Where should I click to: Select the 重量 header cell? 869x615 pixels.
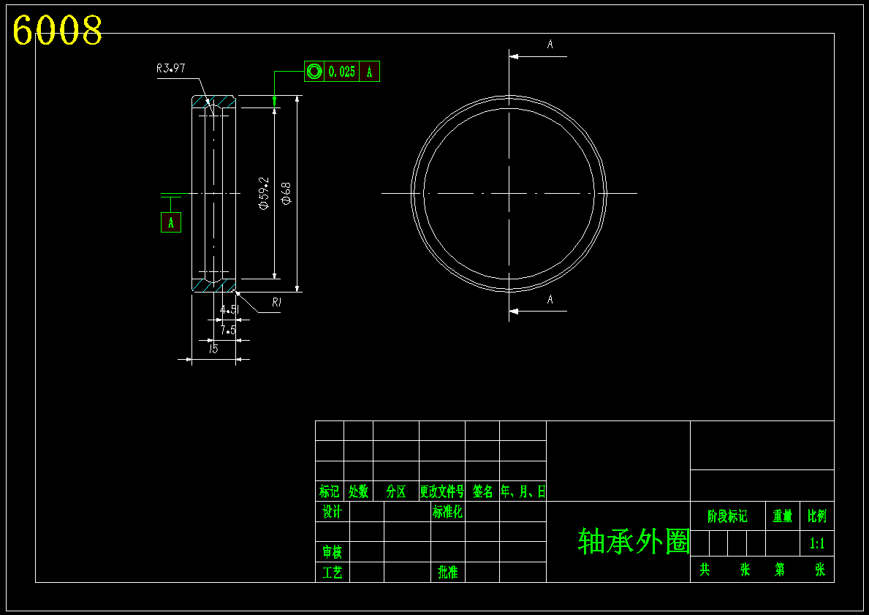click(x=783, y=517)
